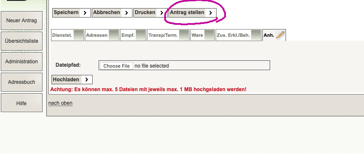The height and width of the screenshot is (154, 364).
Task: Click the pencil icon on Anh. tab
Action: click(x=280, y=35)
